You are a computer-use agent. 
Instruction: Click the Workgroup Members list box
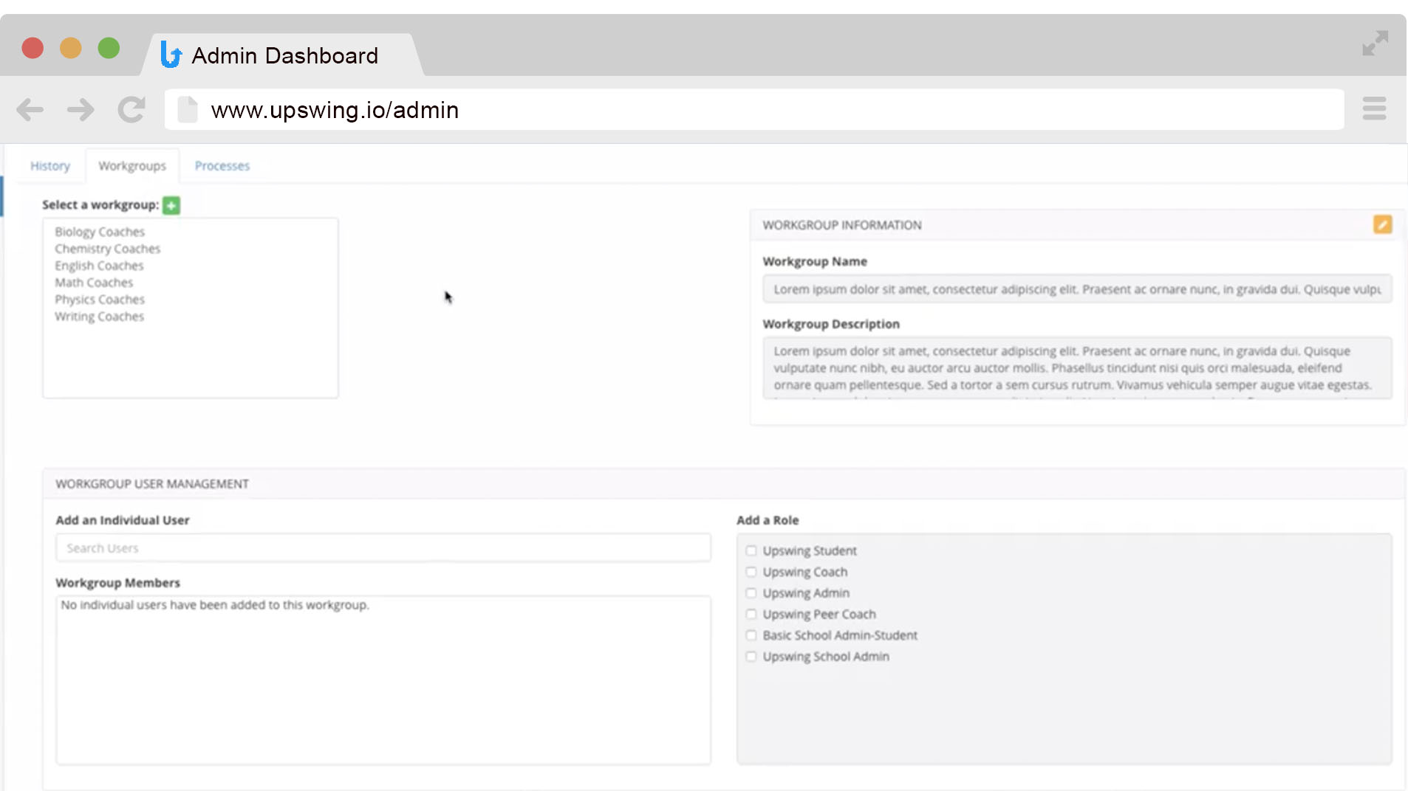click(383, 680)
